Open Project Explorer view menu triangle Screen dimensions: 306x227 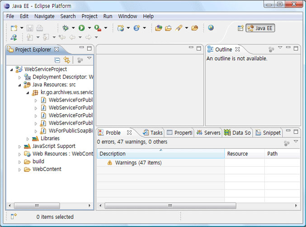click(x=89, y=58)
